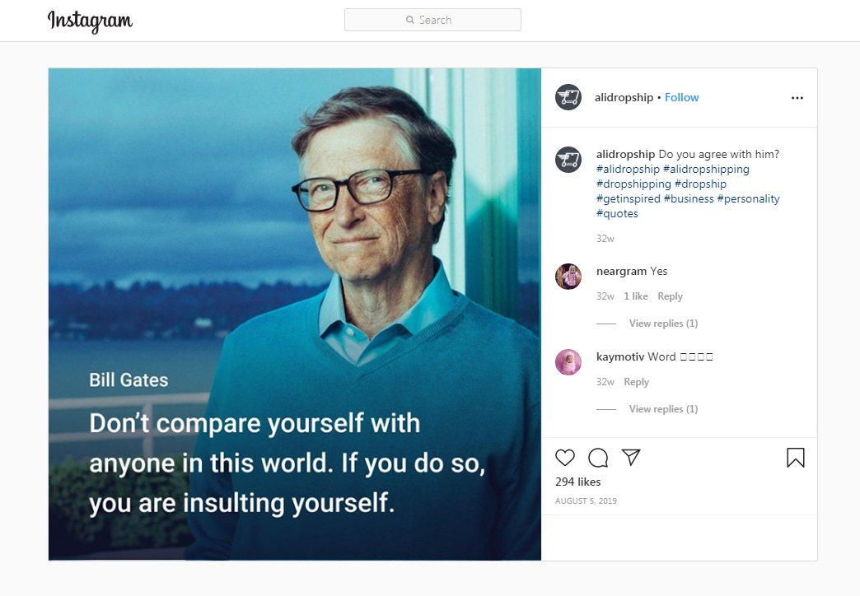Open the #getinspired hashtag
The width and height of the screenshot is (860, 596).
click(628, 198)
